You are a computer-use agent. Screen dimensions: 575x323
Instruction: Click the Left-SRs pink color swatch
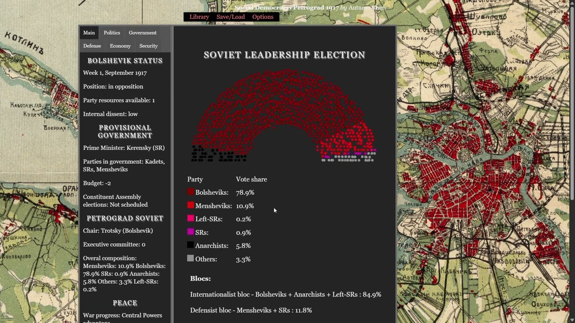click(x=190, y=218)
